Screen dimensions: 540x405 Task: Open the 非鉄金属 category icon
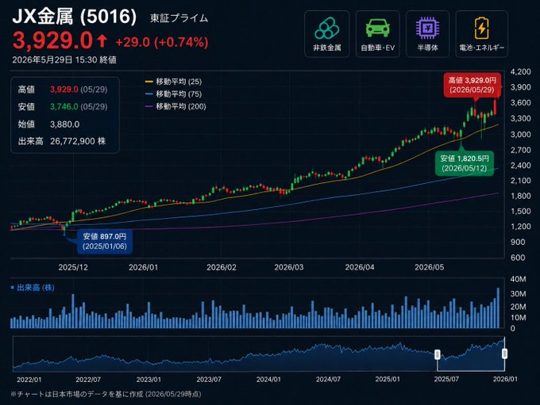click(327, 34)
